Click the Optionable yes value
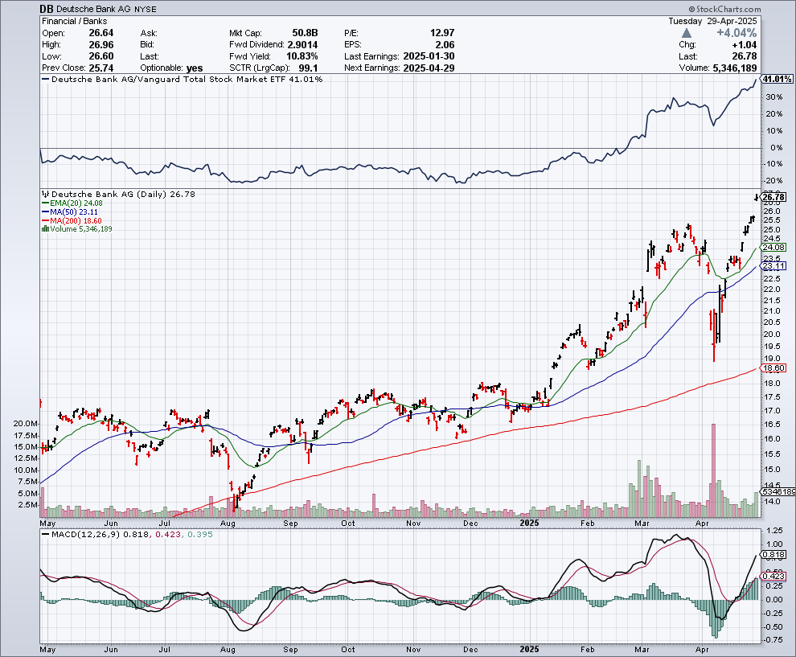This screenshot has height=657, width=796. click(195, 68)
